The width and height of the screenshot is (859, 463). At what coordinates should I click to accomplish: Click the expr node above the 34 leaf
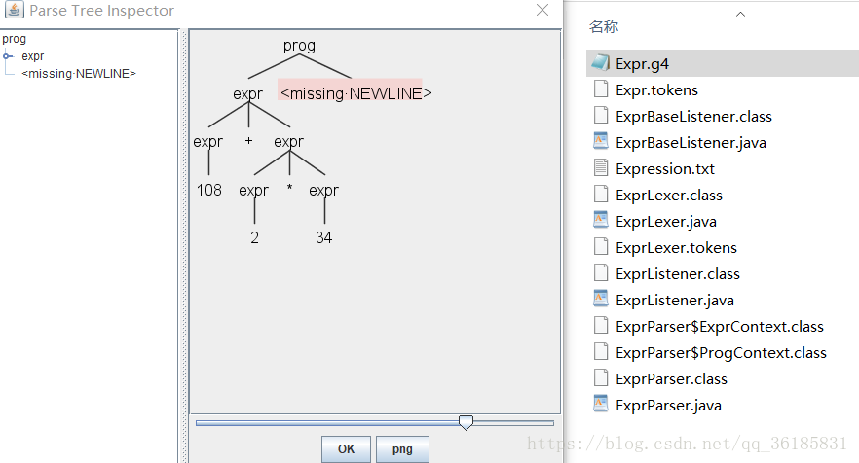[x=323, y=190]
